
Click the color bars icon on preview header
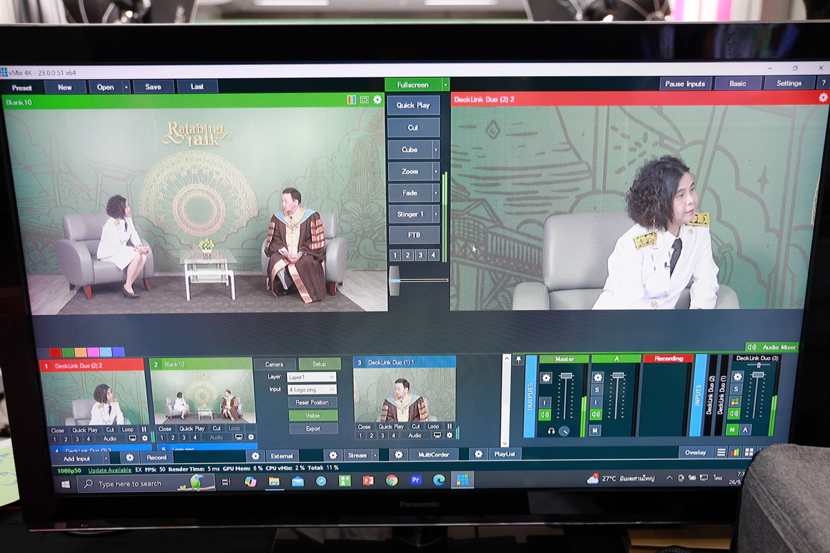point(351,100)
